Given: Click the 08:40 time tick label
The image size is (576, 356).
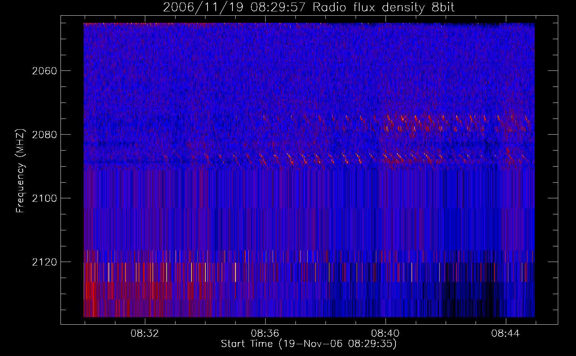Looking at the screenshot, I should coord(385,334).
